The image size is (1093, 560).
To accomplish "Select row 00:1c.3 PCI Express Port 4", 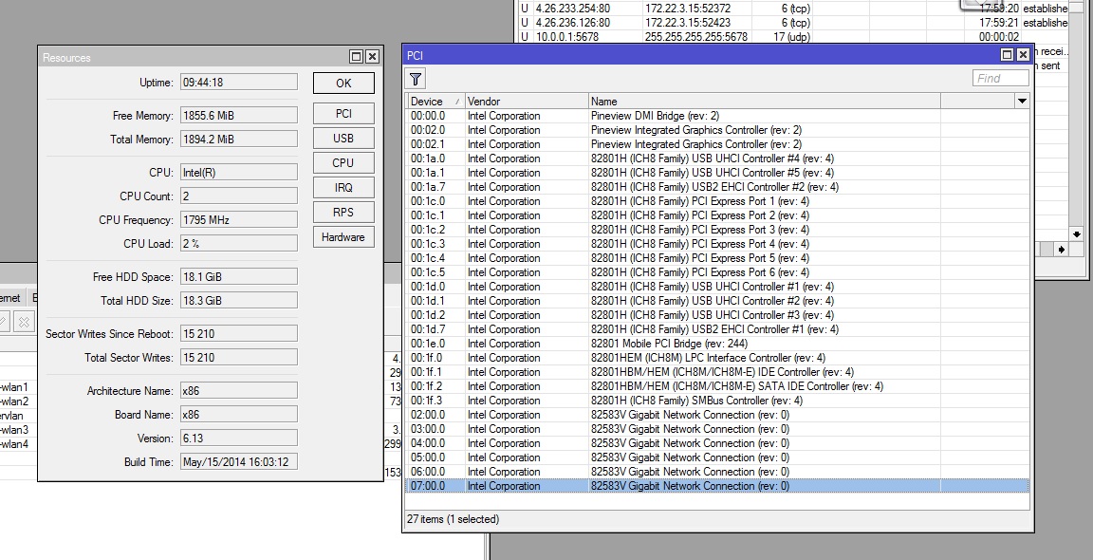I will (x=718, y=244).
